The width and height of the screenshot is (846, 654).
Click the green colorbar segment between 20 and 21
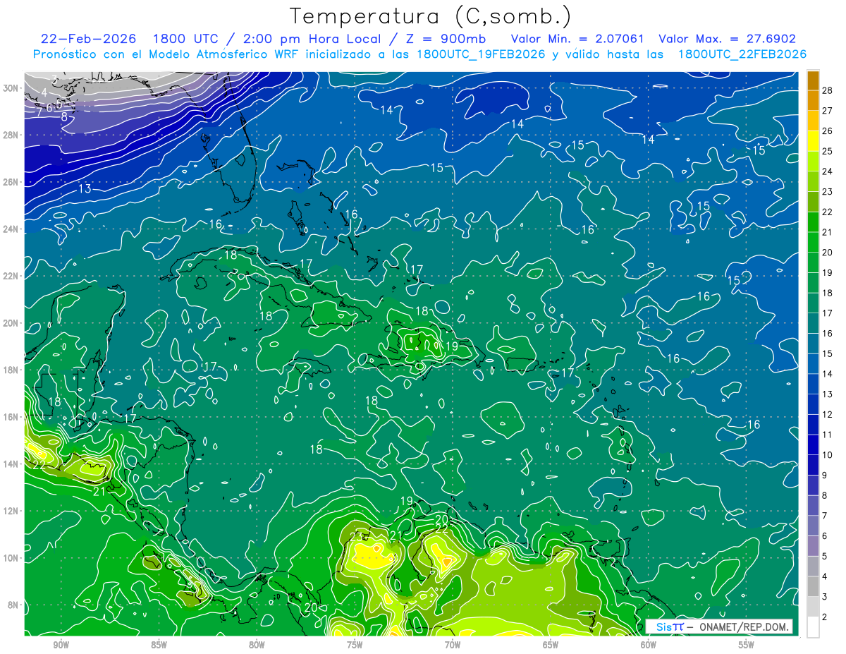813,242
